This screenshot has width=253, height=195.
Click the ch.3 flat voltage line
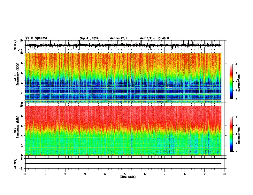point(123,163)
